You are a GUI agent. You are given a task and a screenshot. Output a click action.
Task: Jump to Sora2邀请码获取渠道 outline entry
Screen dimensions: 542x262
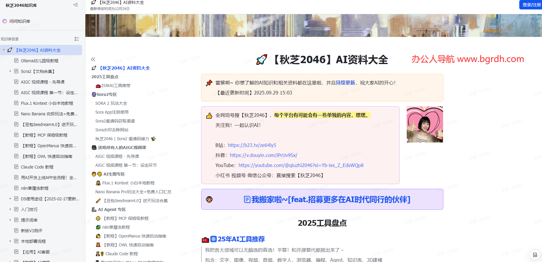coord(115,121)
